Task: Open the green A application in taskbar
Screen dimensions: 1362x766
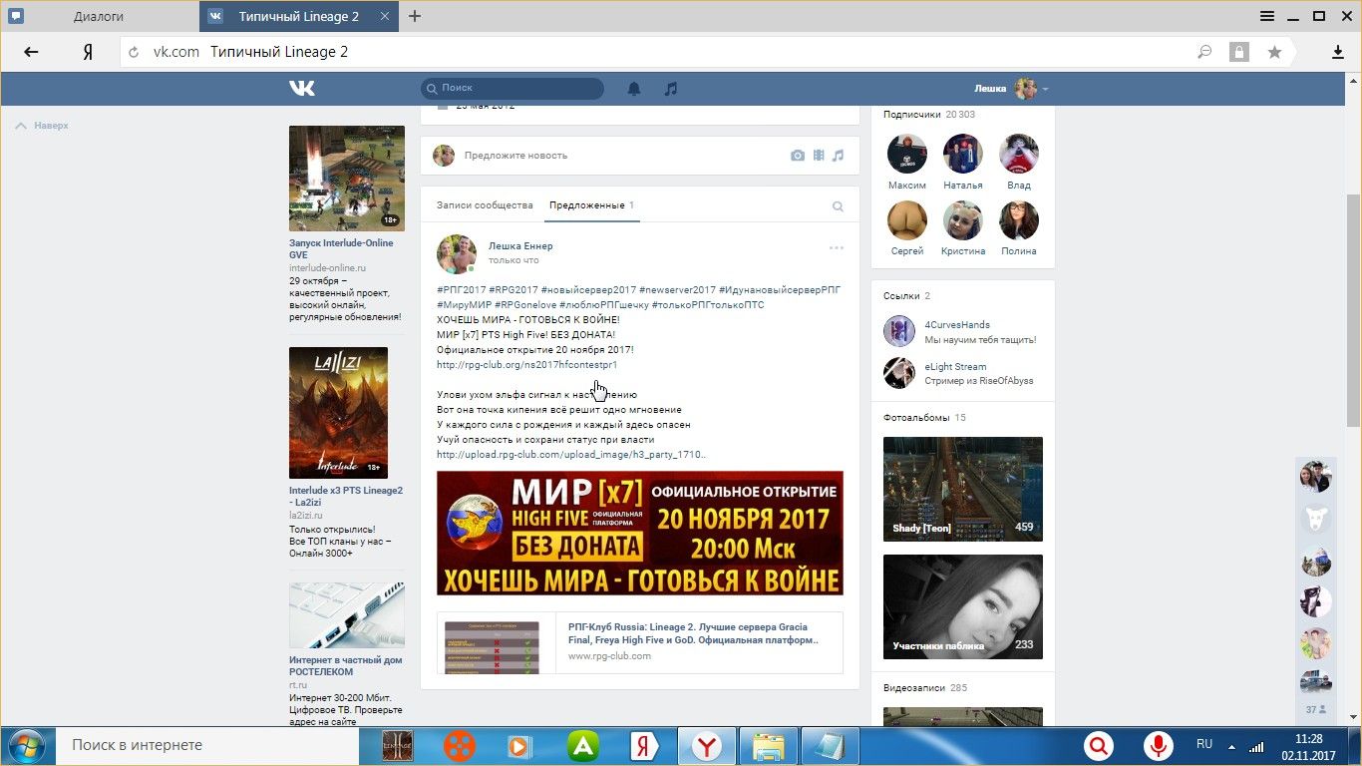Action: [583, 745]
